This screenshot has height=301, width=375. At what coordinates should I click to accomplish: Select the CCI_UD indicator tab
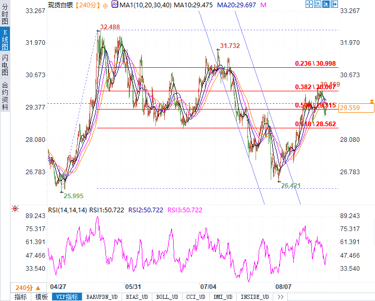click(x=196, y=297)
